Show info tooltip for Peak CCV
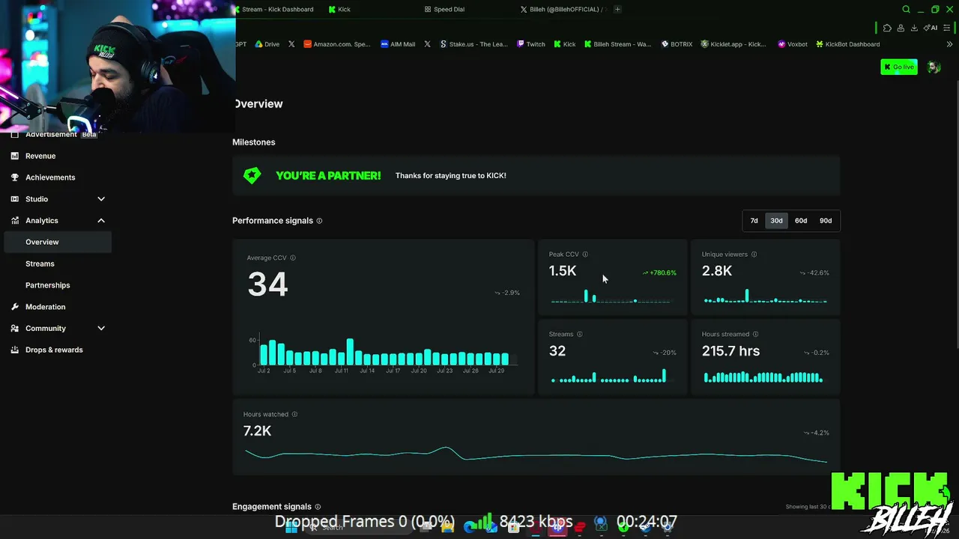This screenshot has width=959, height=539. [585, 255]
